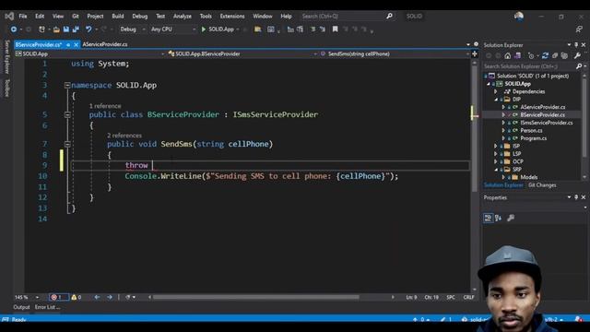Collapse the SendSms method code block
Viewport: 590px width, 332px height.
click(67, 144)
